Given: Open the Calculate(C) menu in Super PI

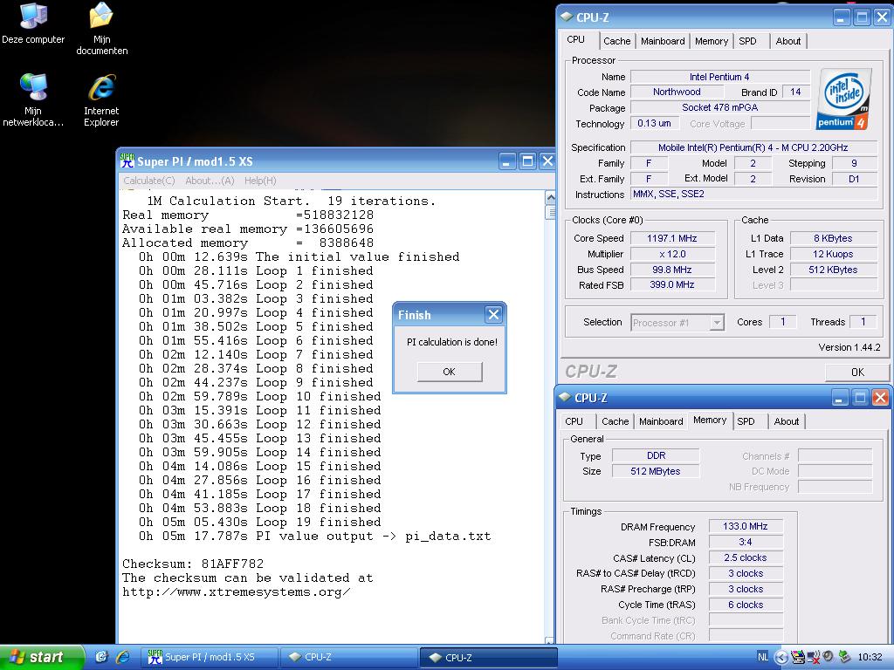Looking at the screenshot, I should (148, 181).
